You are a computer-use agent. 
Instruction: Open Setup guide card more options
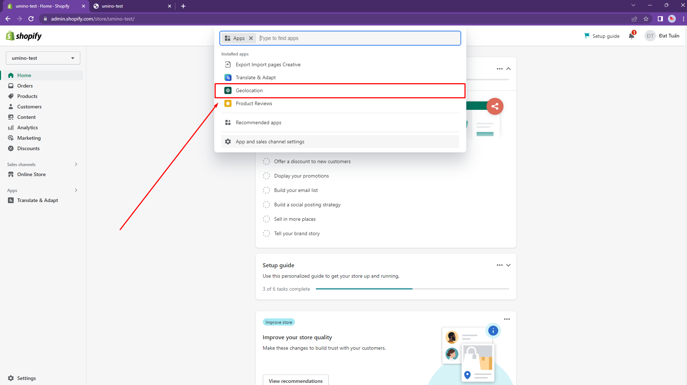click(x=499, y=265)
